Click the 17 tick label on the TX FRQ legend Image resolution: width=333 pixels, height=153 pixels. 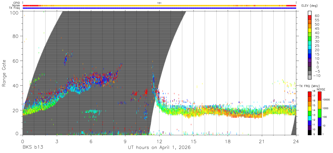314,96
